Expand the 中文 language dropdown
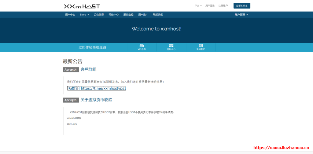Screen dimensions: 313x154 pyautogui.click(x=198, y=6)
